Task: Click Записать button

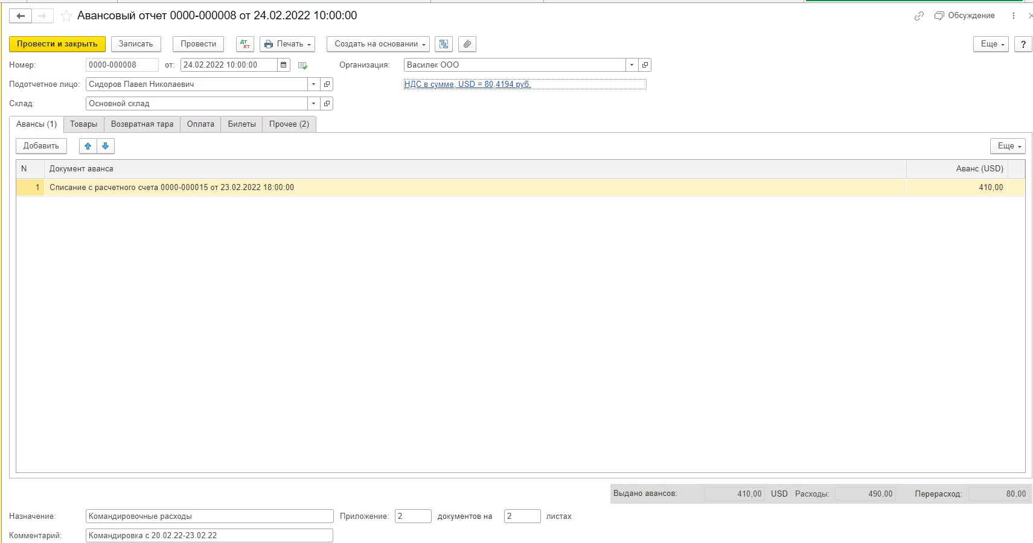Action: [136, 44]
